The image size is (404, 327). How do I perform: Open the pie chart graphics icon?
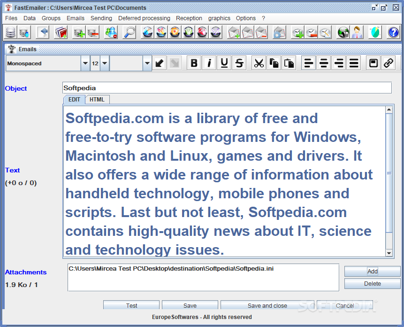click(375, 32)
